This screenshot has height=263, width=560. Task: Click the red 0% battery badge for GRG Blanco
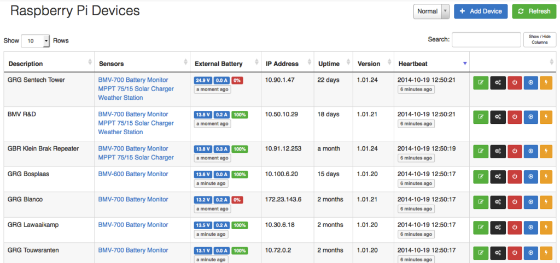(x=237, y=200)
